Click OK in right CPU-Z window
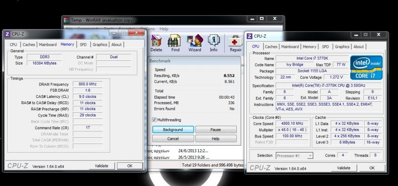Image resolution: width=398 pixels, height=186 pixels. (372, 168)
